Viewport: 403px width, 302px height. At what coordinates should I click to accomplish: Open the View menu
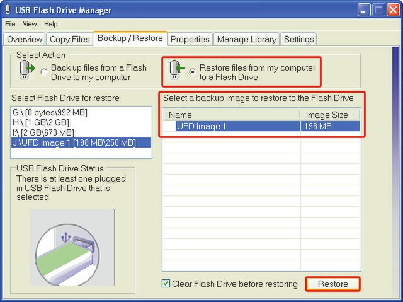[30, 24]
